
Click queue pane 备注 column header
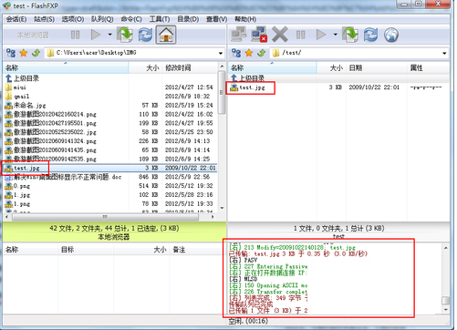tap(198, 250)
